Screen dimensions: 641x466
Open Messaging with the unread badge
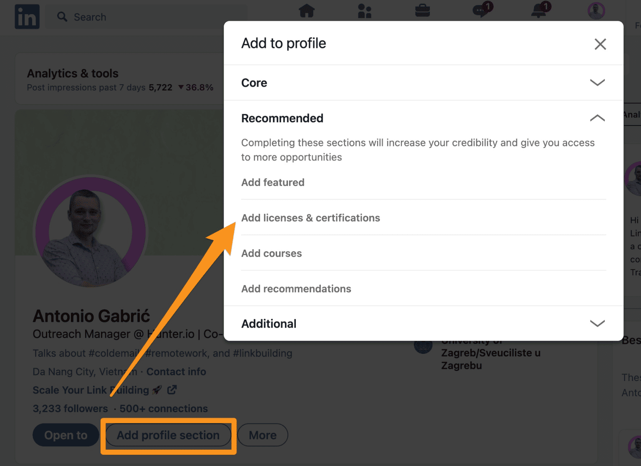(x=481, y=11)
